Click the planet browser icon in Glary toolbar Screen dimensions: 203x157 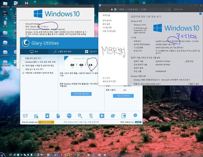coord(113,116)
